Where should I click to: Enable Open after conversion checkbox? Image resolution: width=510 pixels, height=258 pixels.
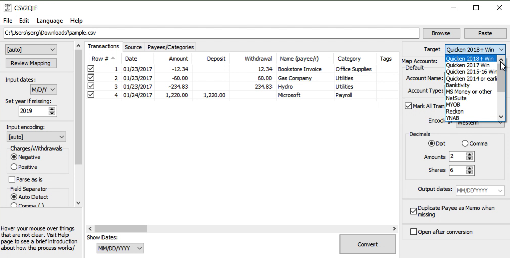click(x=414, y=232)
